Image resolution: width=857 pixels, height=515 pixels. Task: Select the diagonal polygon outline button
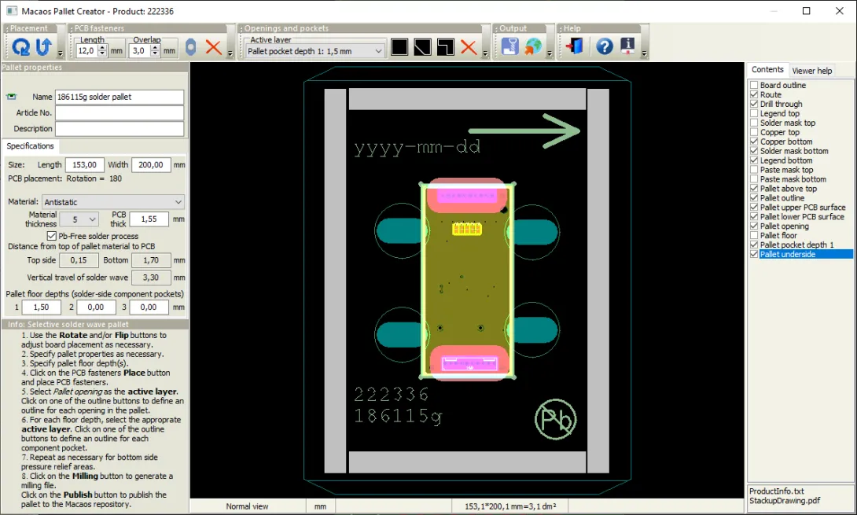tap(422, 47)
